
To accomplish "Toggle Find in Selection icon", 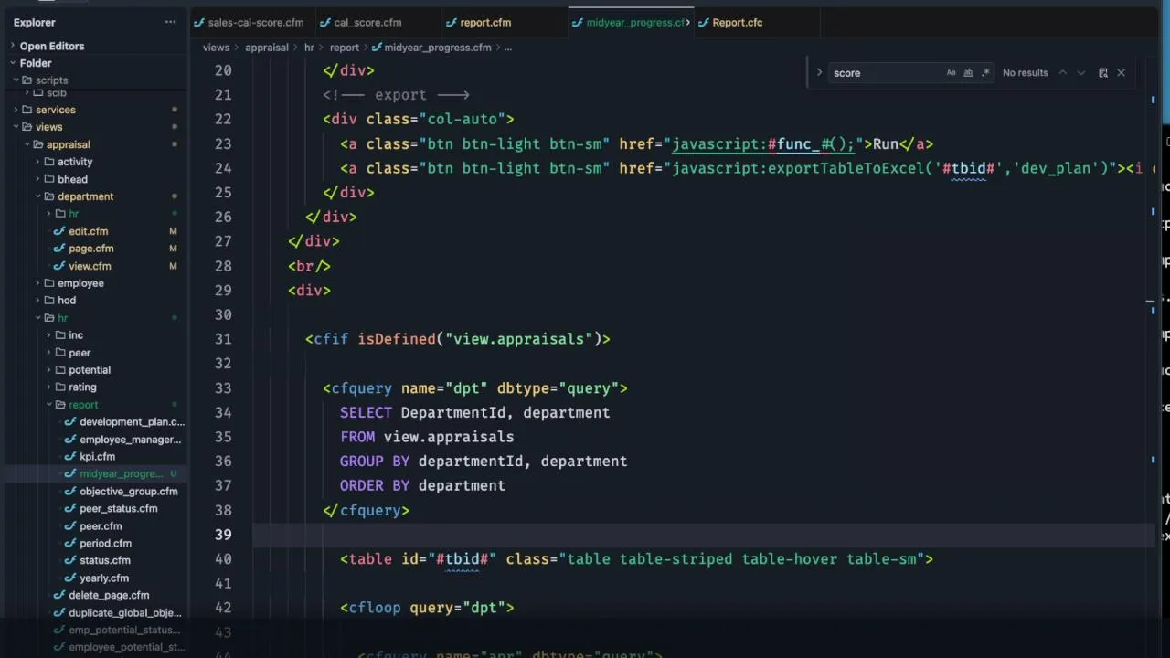I will coord(1103,73).
